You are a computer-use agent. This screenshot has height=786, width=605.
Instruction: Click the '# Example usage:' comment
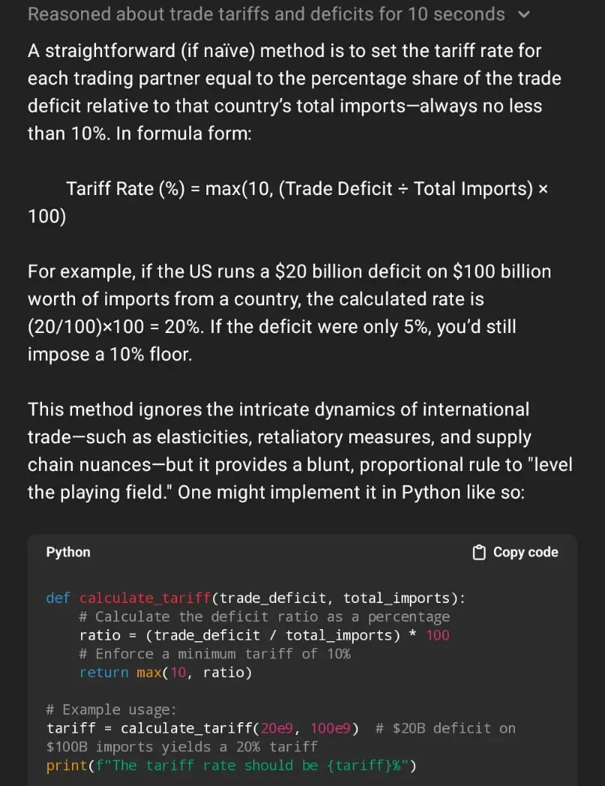(111, 709)
